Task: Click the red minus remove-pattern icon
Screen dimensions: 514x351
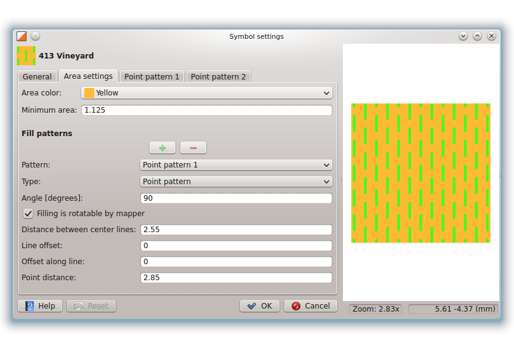Action: point(193,148)
